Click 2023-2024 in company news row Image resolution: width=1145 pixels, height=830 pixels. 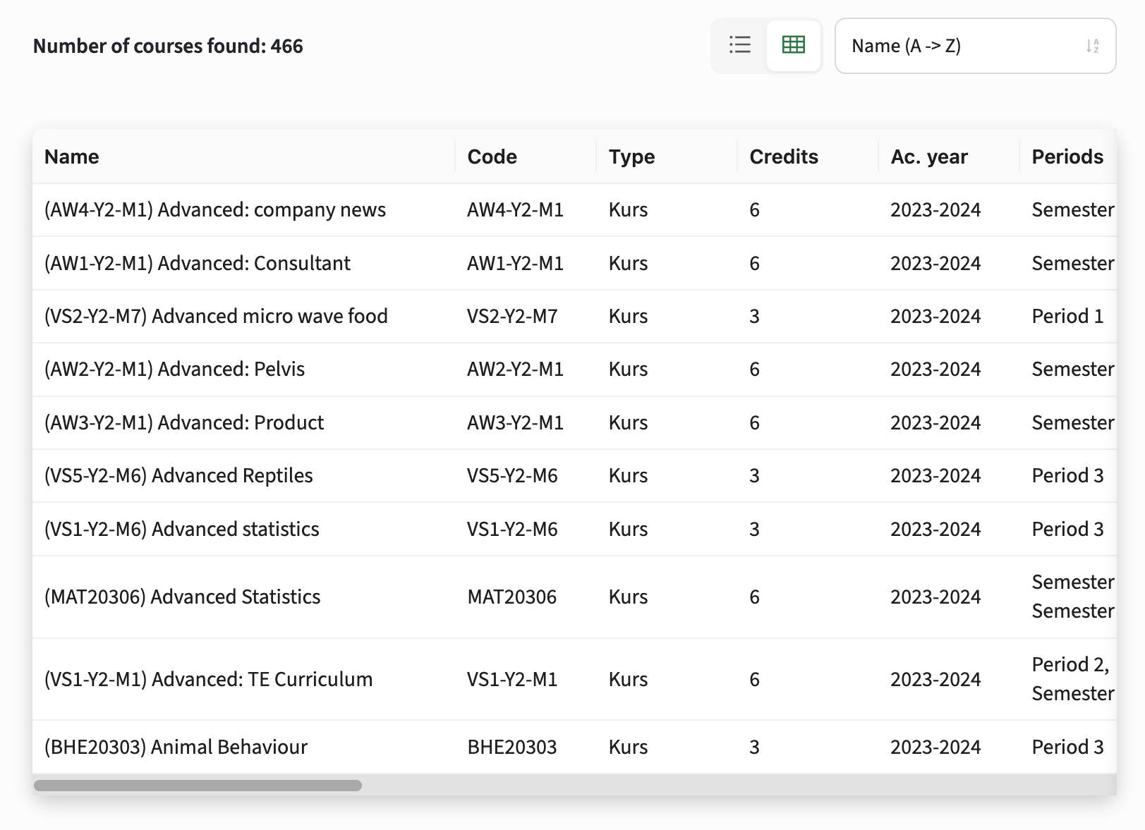point(935,210)
